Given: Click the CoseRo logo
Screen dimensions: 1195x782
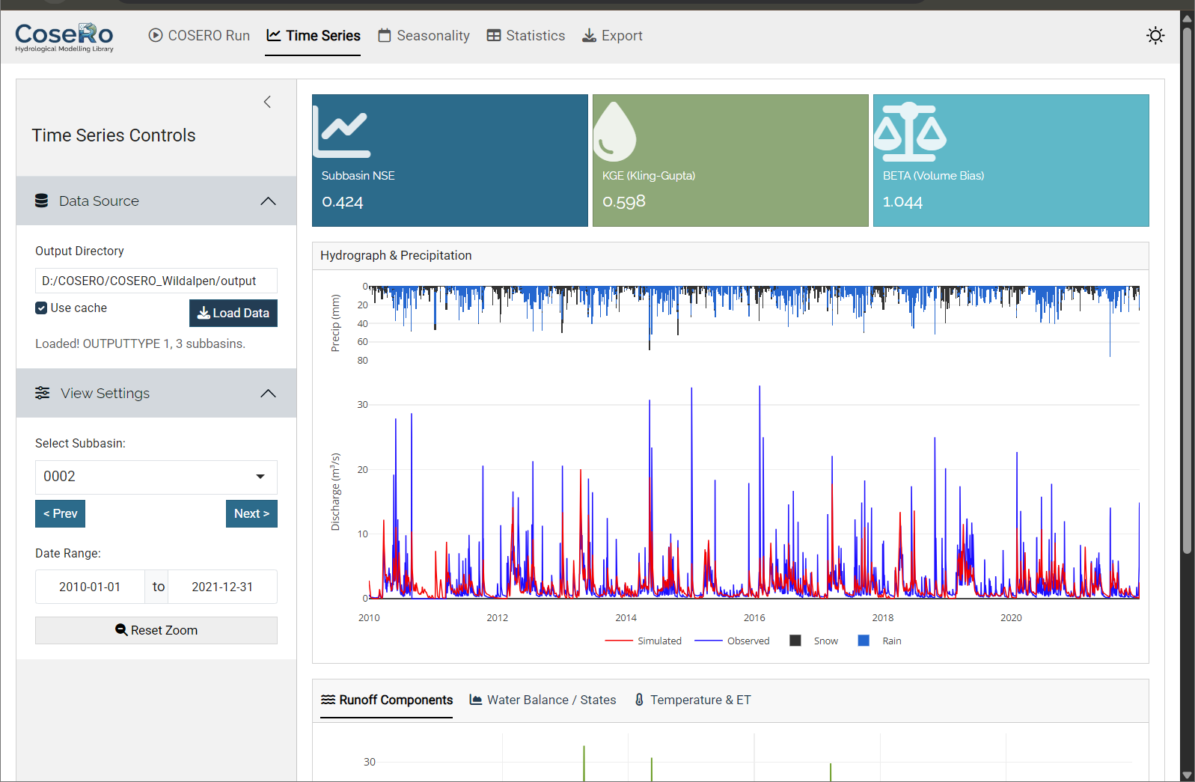Looking at the screenshot, I should [x=64, y=37].
